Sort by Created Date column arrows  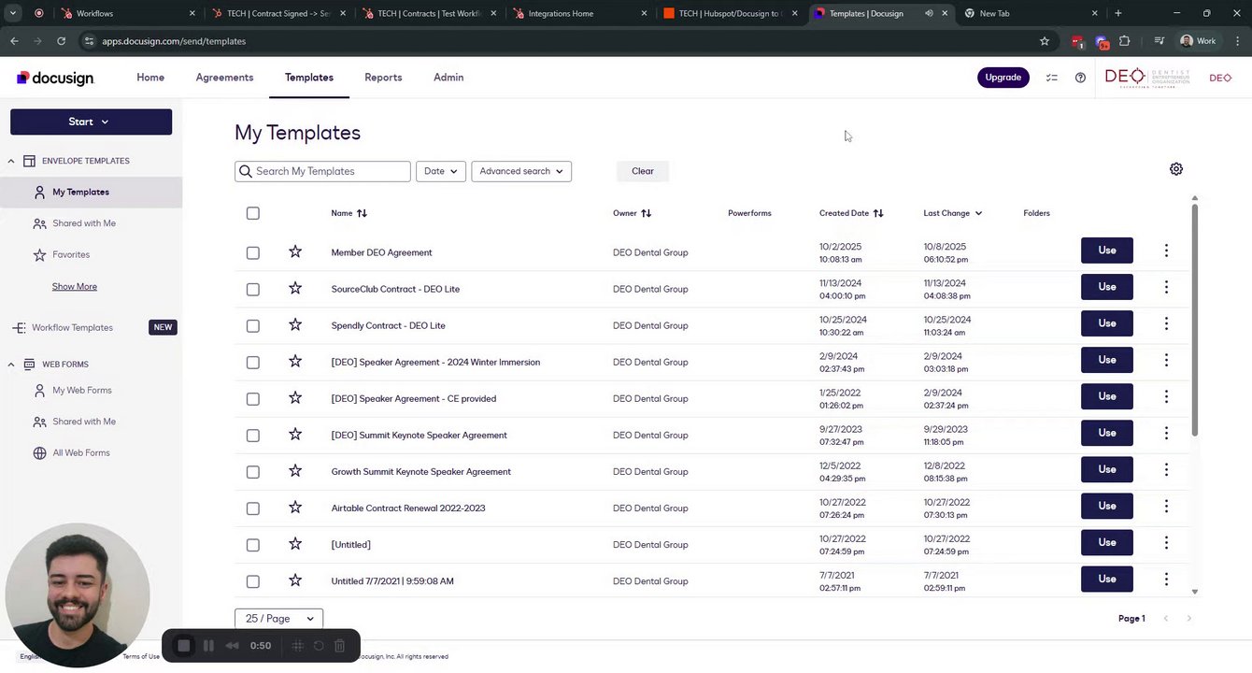[x=878, y=213]
